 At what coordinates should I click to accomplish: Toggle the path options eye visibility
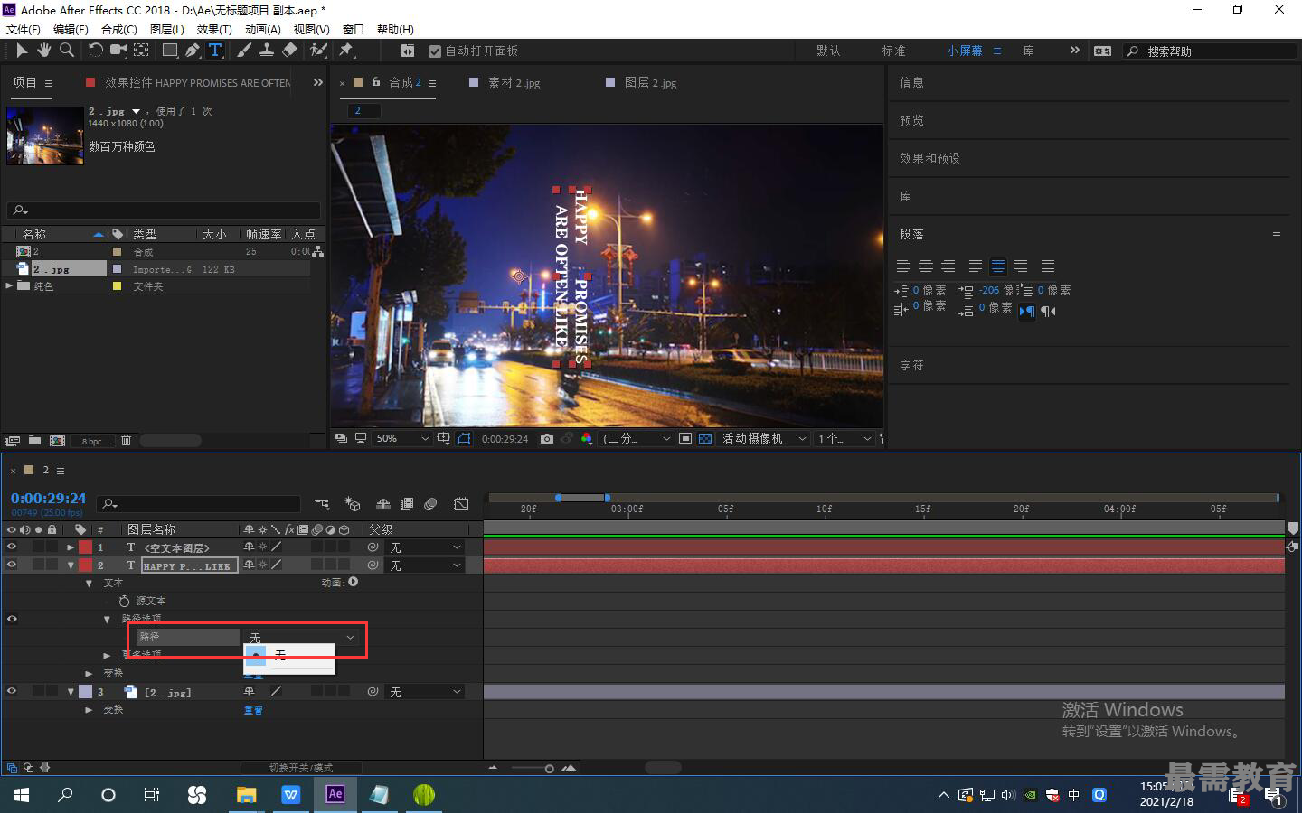pos(12,619)
